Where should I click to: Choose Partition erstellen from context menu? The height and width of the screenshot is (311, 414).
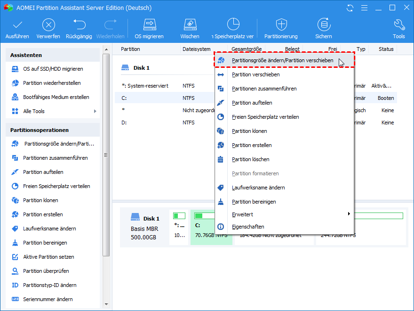pos(284,145)
